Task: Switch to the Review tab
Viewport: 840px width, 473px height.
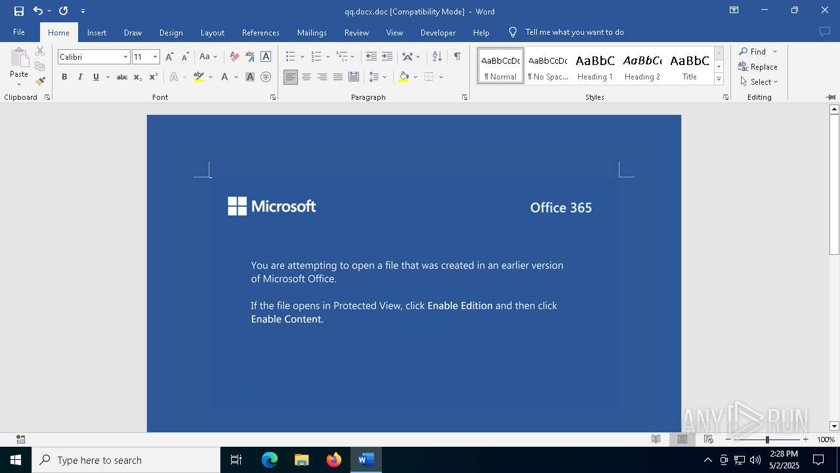Action: 356,32
